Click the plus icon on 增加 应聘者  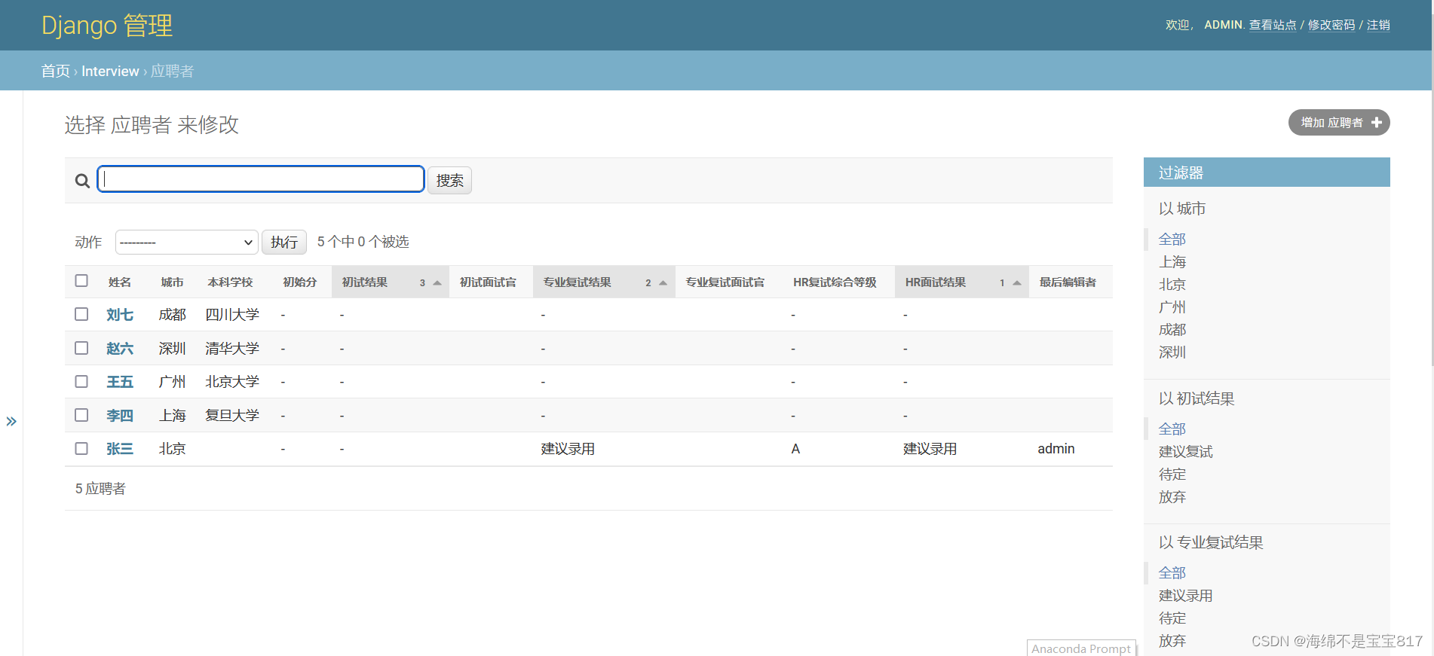1377,123
